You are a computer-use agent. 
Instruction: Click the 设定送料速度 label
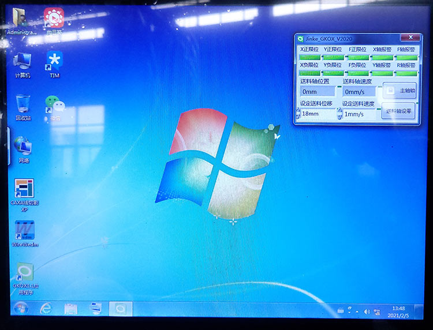point(359,104)
